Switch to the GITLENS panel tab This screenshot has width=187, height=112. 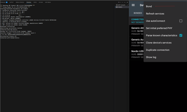point(41,2)
